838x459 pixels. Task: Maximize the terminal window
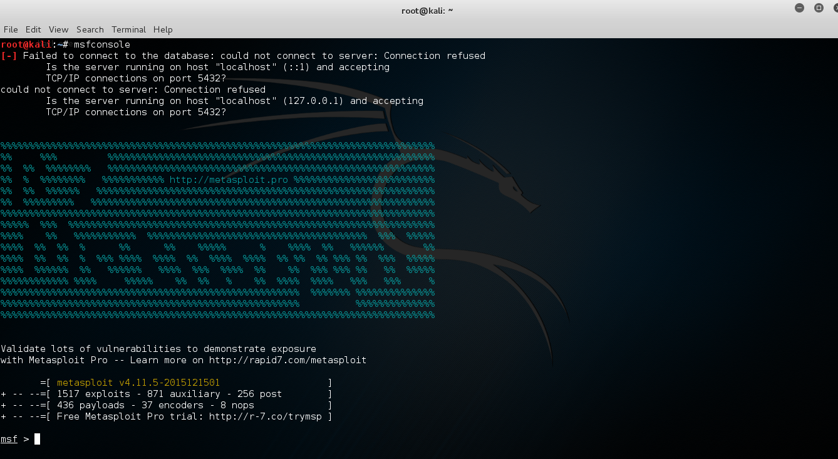819,8
